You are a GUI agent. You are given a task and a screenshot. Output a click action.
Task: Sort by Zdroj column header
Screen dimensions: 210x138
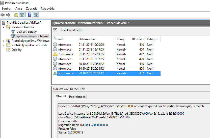click(123, 39)
